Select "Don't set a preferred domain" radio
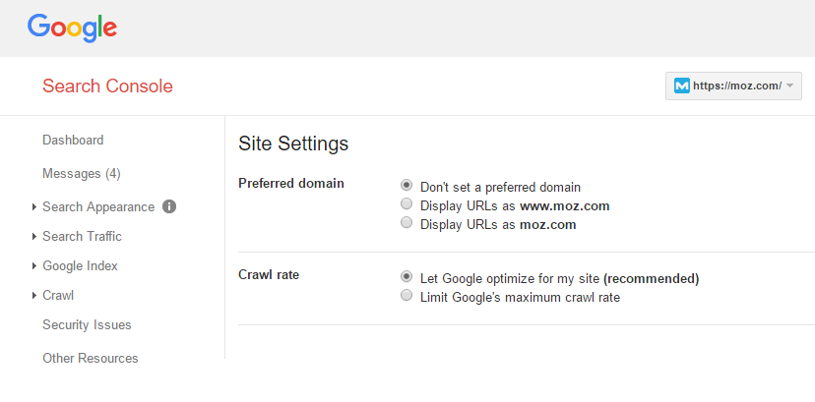The image size is (815, 402). (407, 185)
